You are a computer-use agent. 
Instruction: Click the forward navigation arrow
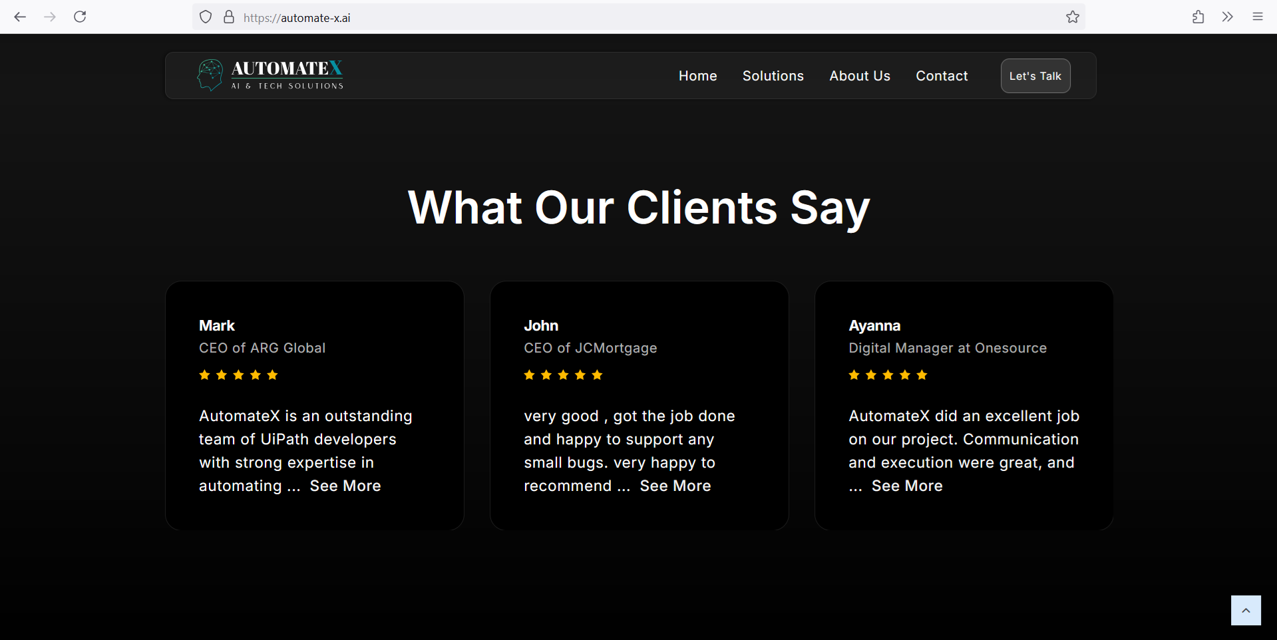click(x=50, y=17)
